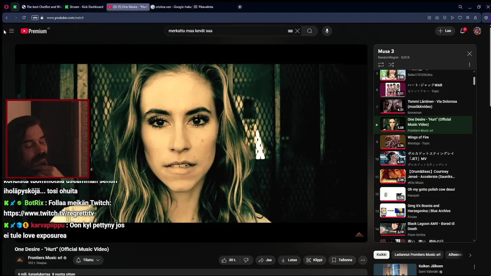This screenshot has width=491, height=276.
Task: Toggle playlist shuffle
Action: pos(391,65)
